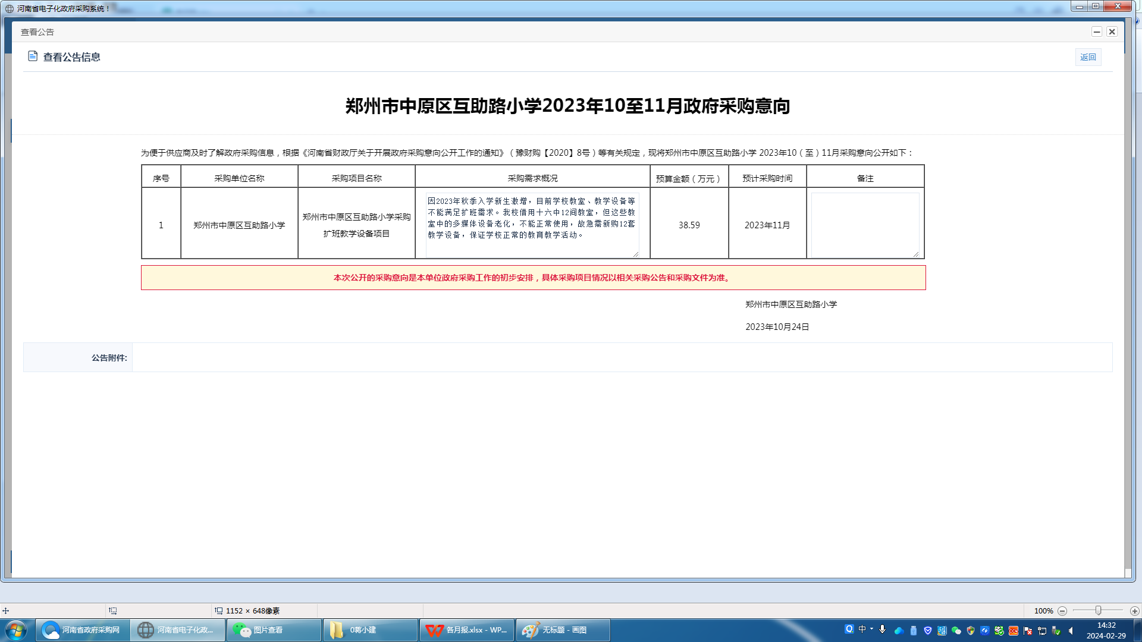The width and height of the screenshot is (1142, 642).
Task: Click the Windows security shield tray icon
Action: coord(971,631)
